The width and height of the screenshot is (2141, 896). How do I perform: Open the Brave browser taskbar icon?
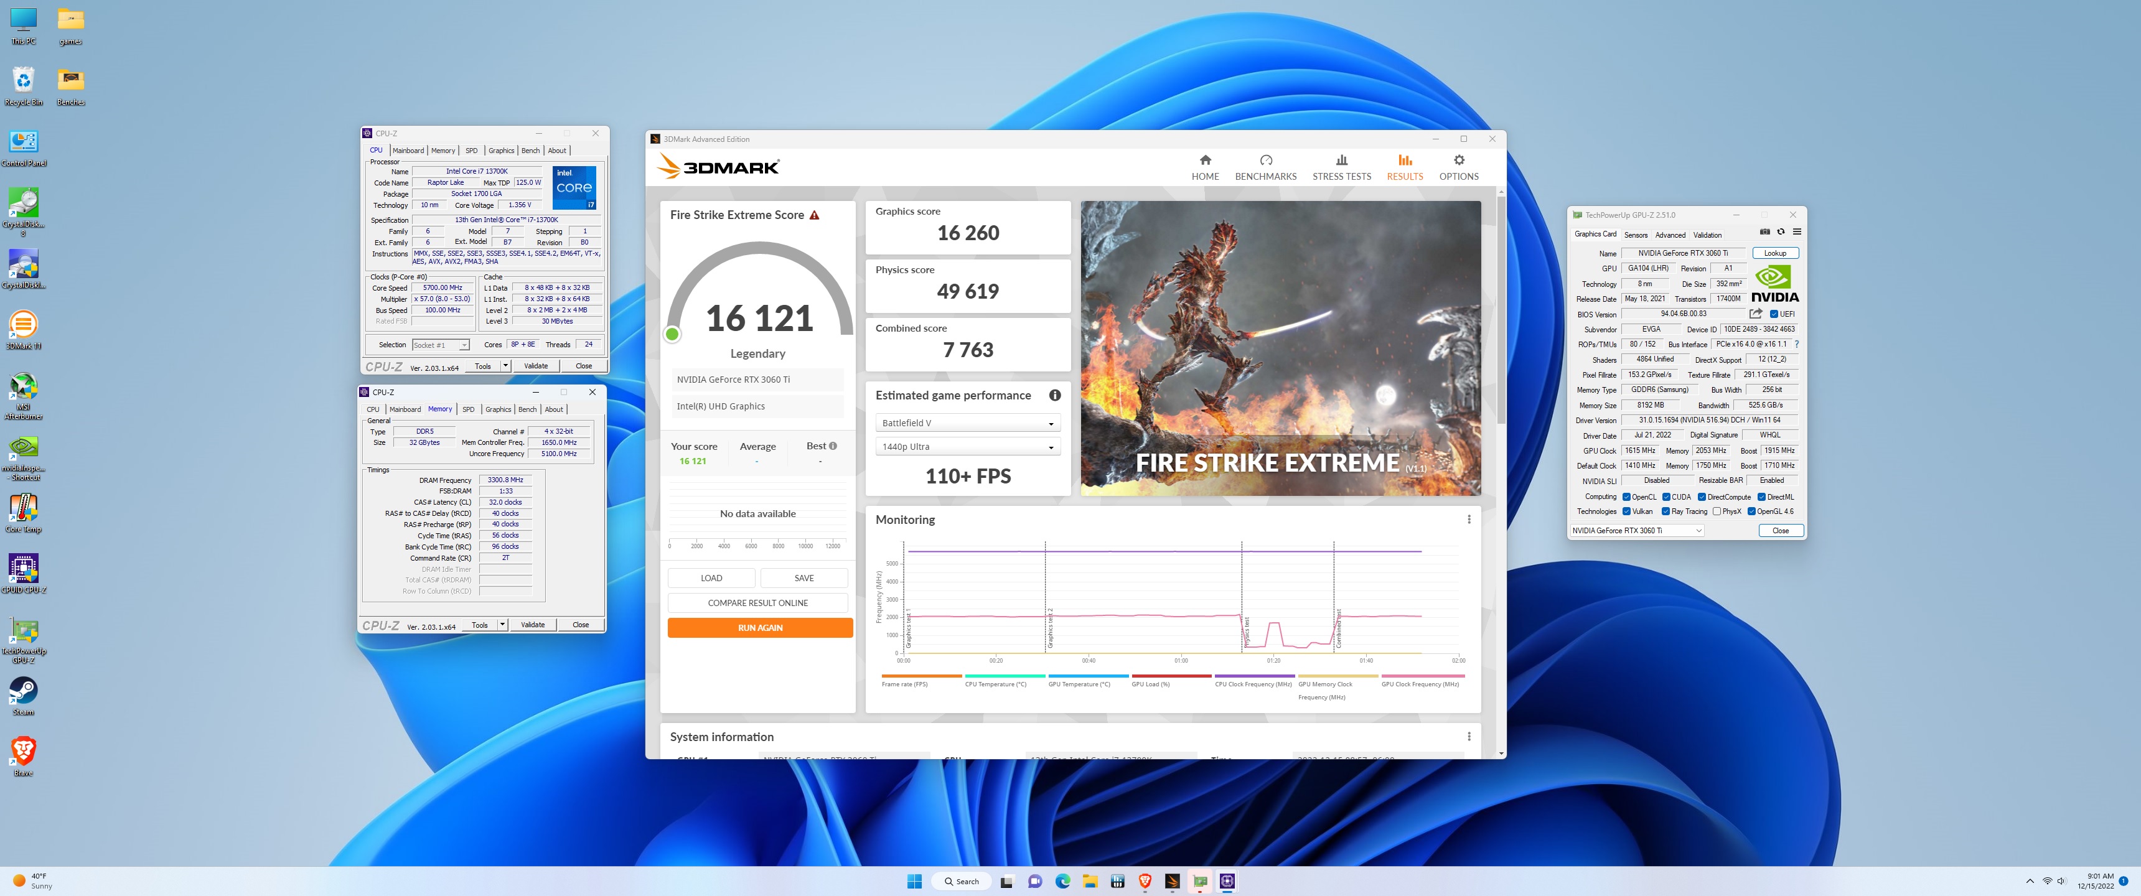1144,881
